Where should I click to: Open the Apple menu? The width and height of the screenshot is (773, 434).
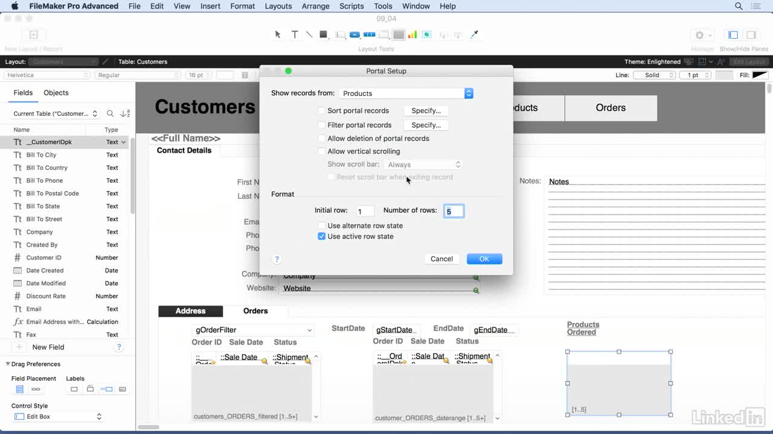[15, 6]
